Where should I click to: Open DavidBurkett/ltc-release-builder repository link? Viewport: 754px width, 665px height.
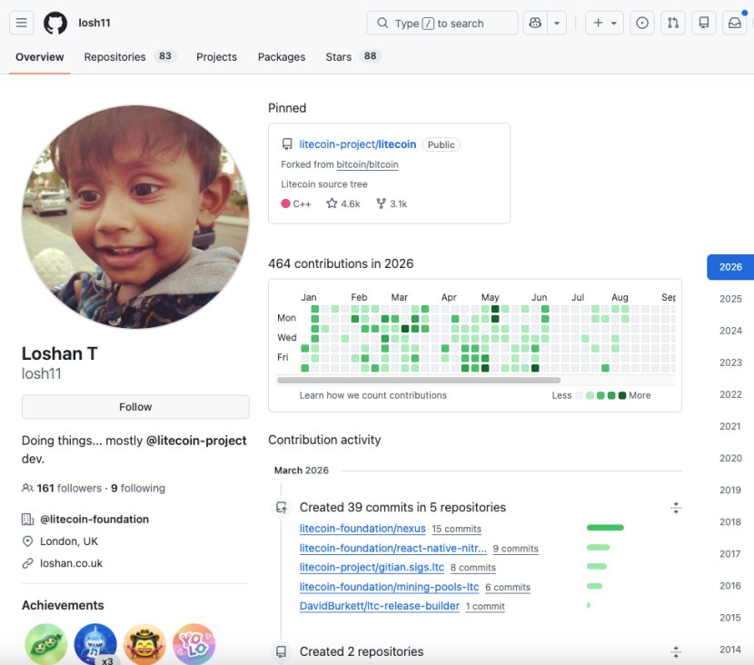(380, 606)
